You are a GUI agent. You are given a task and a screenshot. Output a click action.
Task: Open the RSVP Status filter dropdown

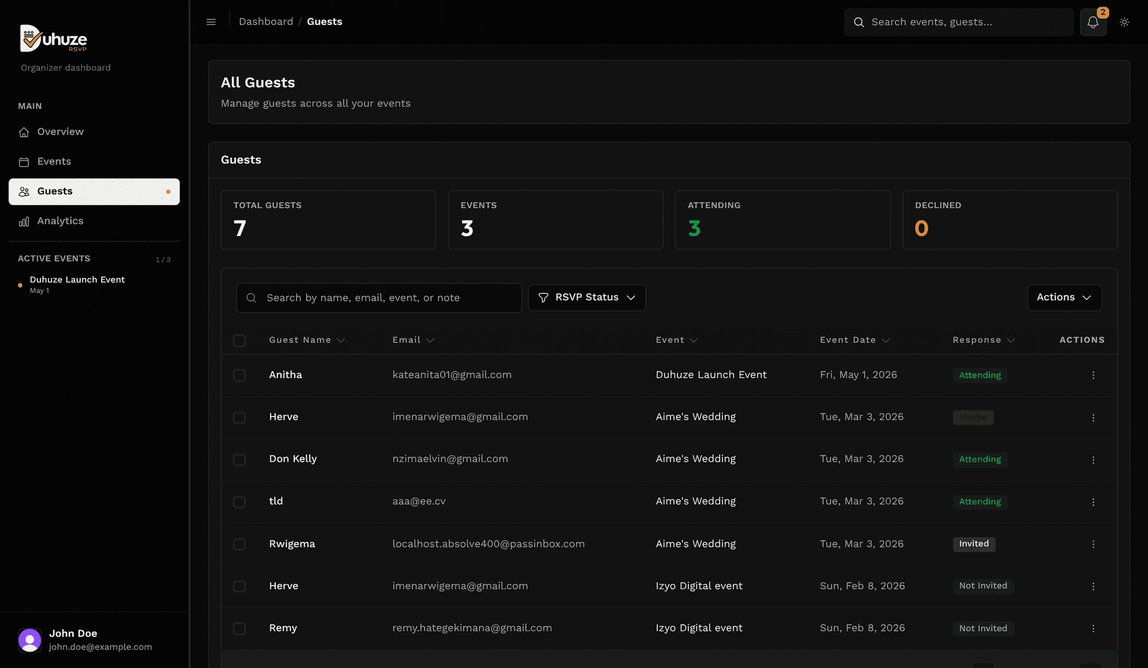587,298
